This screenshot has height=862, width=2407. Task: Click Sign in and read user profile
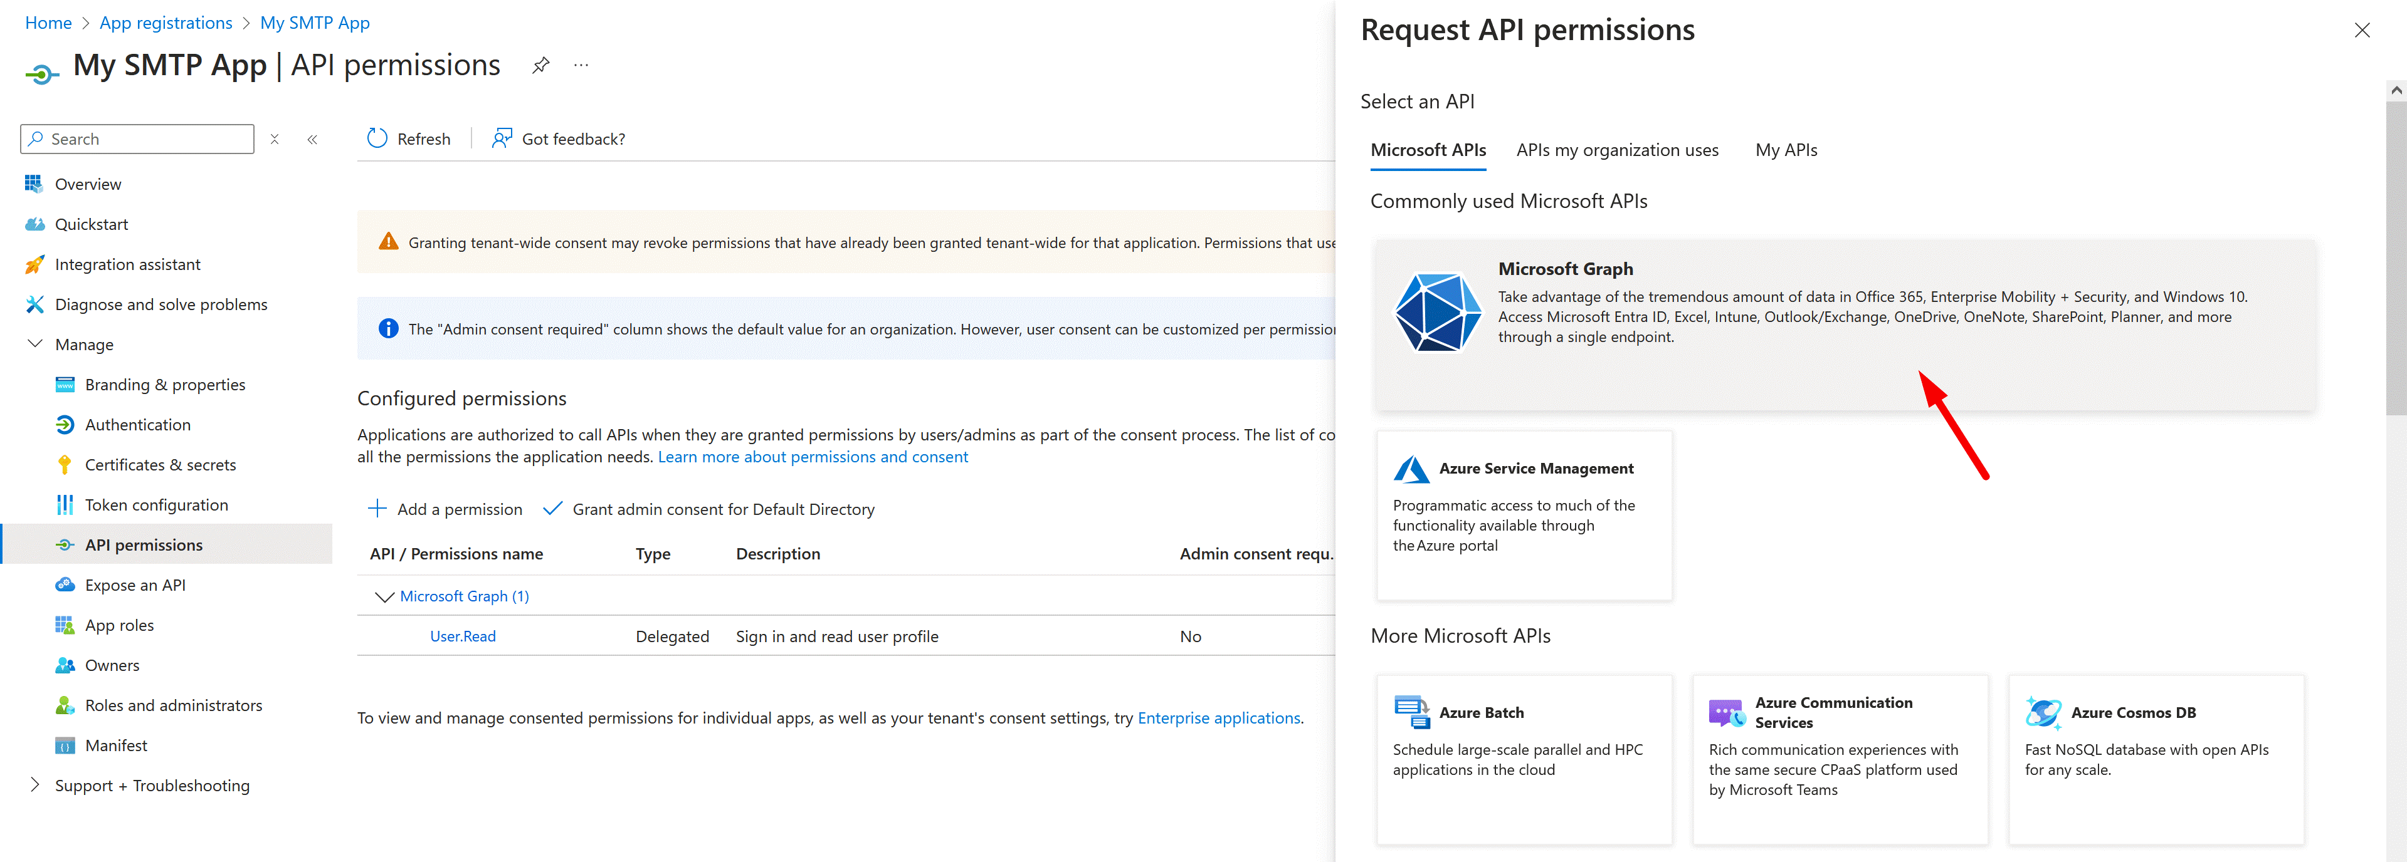coord(837,637)
